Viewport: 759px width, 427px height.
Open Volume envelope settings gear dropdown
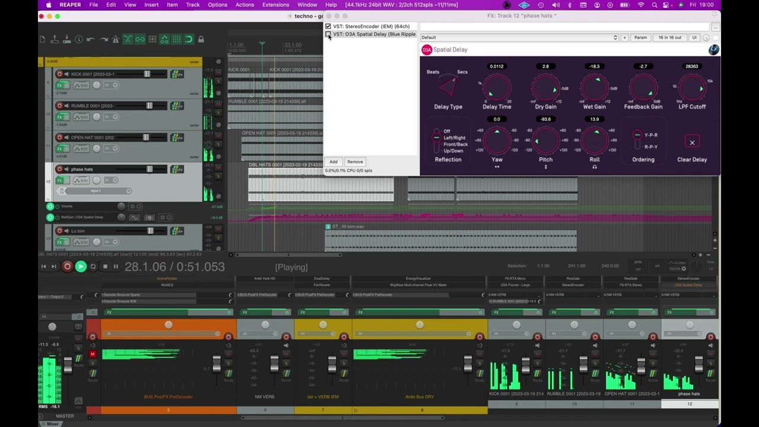136,206
